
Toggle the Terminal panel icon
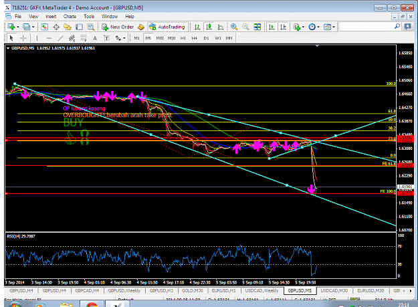pos(79,27)
